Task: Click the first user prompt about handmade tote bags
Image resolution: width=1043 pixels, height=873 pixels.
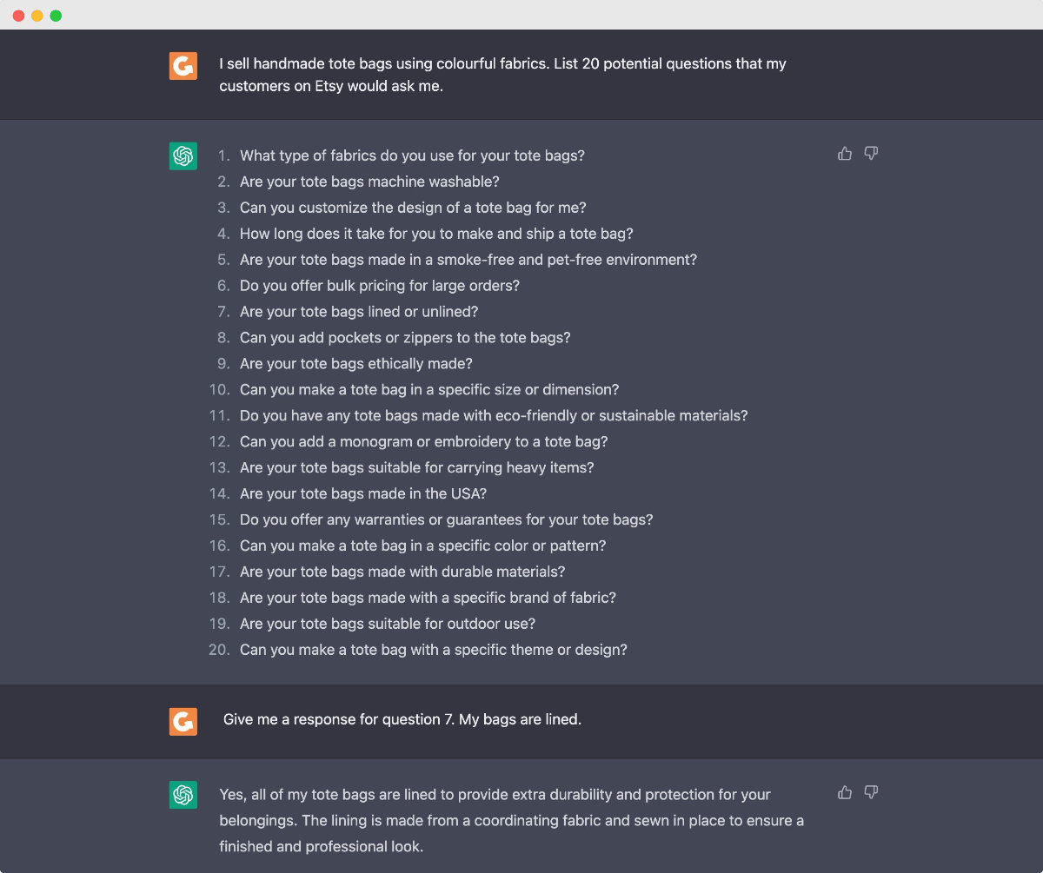Action: tap(502, 75)
